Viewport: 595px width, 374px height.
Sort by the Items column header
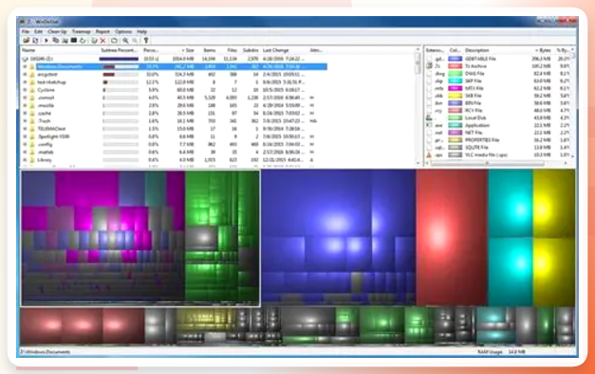(x=209, y=50)
